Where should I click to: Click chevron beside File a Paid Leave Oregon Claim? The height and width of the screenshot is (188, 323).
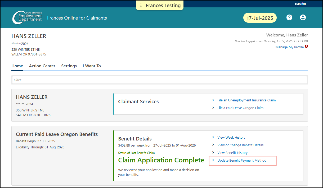pyautogui.click(x=213, y=108)
